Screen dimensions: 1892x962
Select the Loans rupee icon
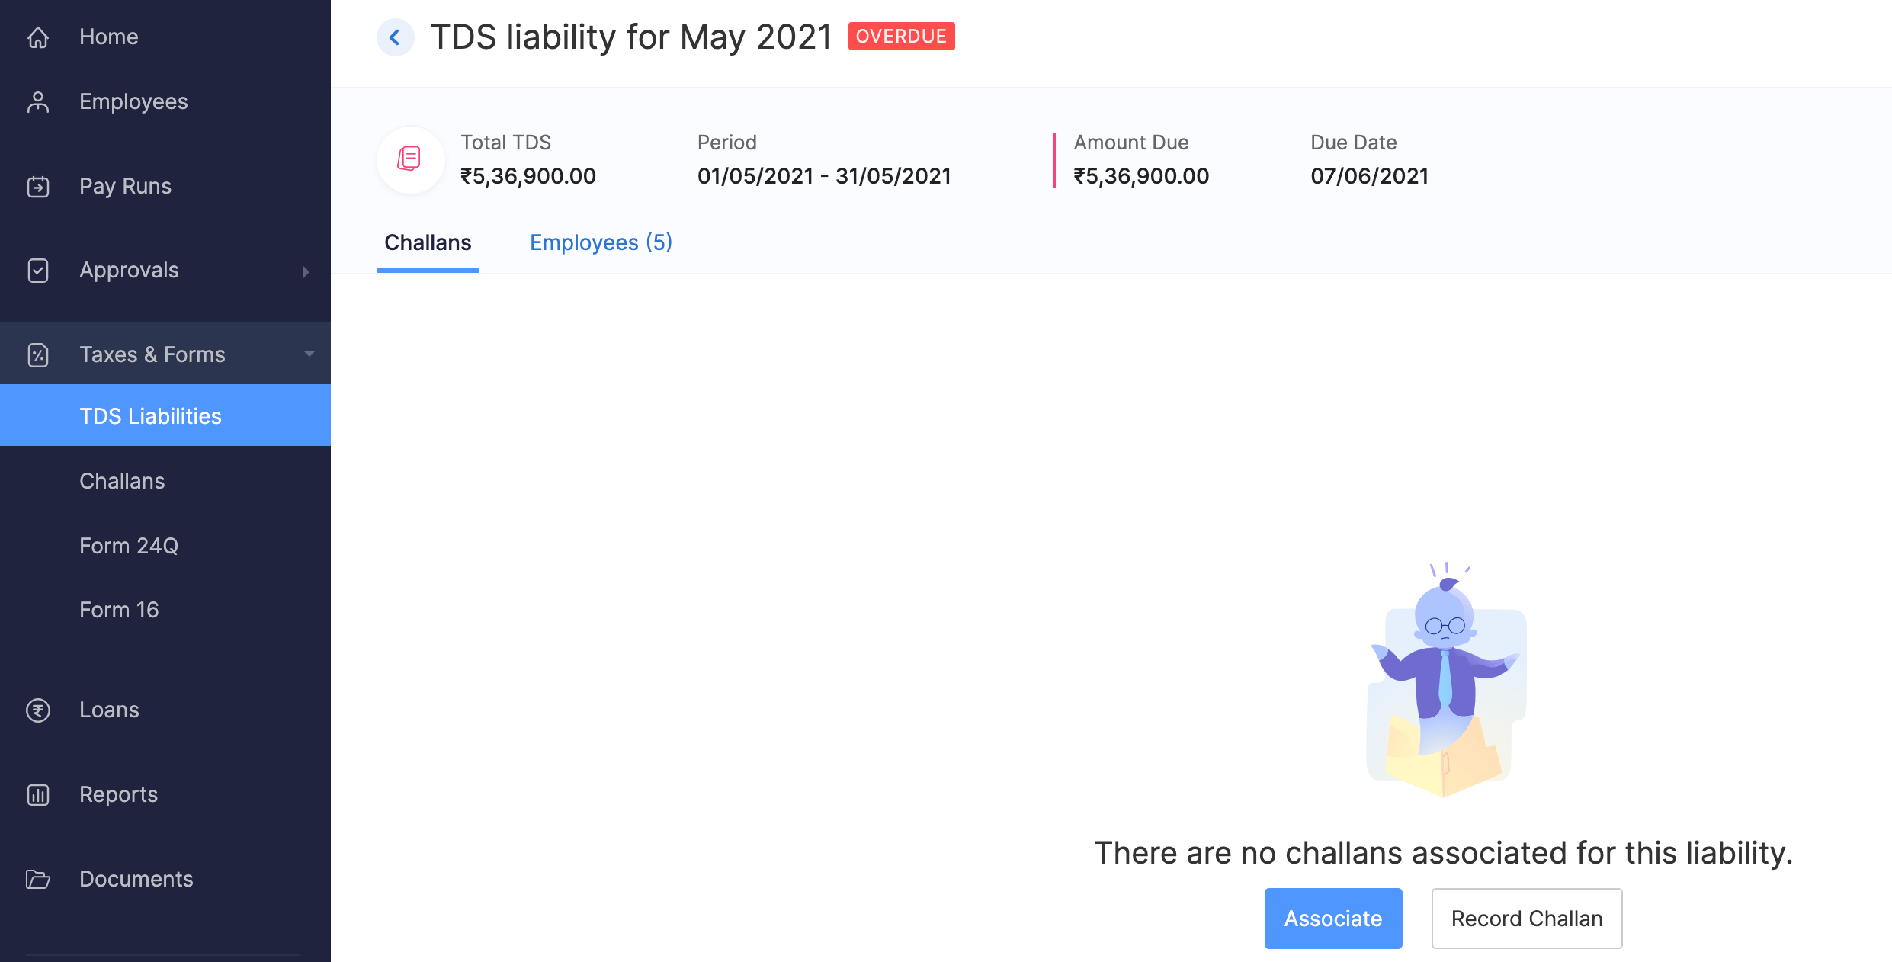click(38, 710)
